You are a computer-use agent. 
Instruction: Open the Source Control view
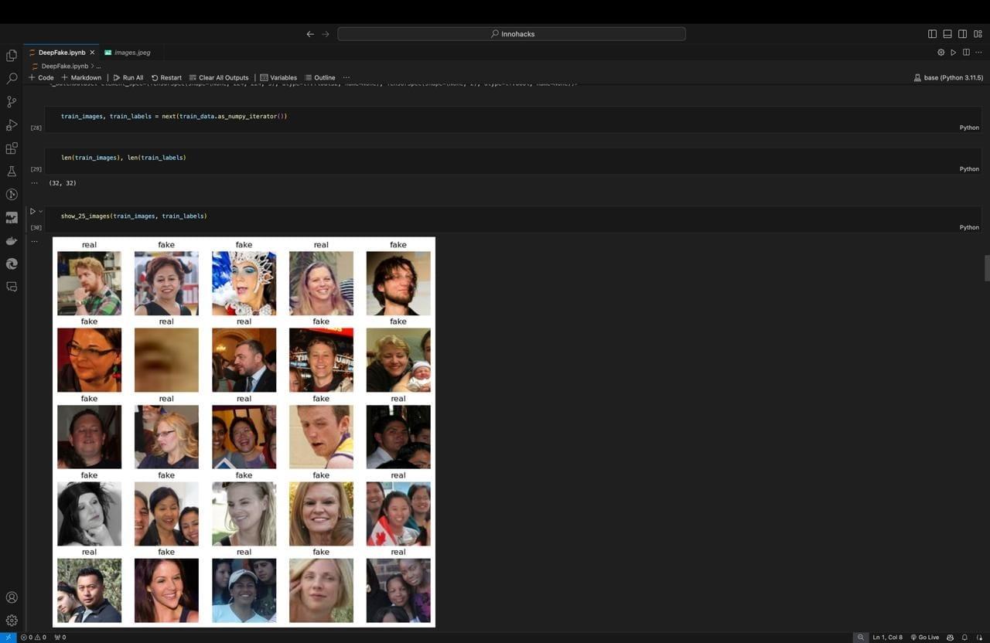pos(12,102)
